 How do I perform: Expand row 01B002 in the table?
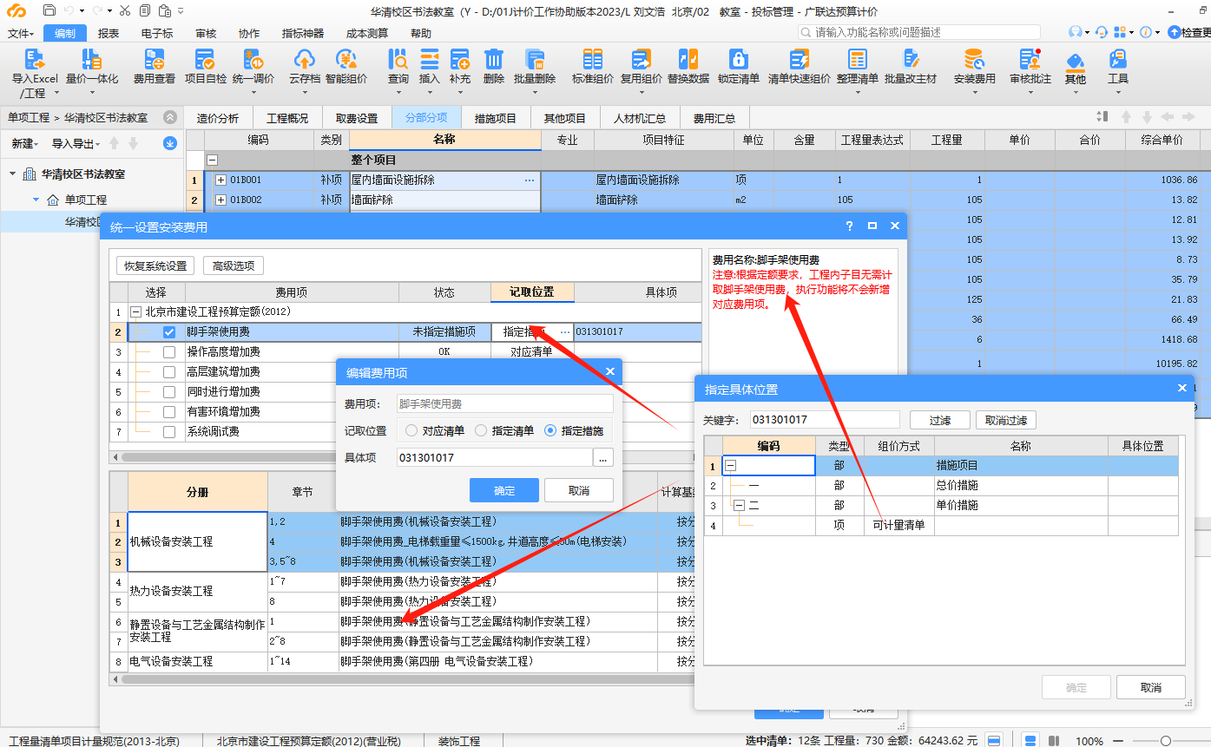coord(220,200)
